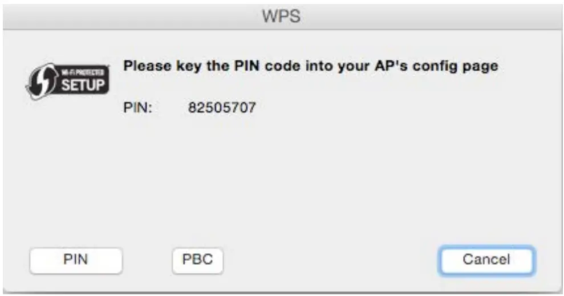Click the first digits of the PIN number

coord(197,107)
